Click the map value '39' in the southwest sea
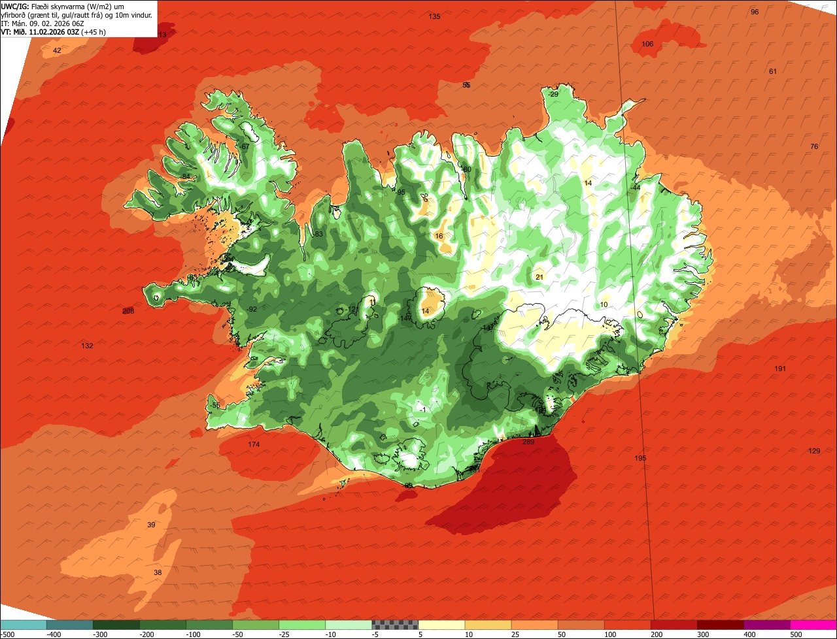 tap(151, 525)
